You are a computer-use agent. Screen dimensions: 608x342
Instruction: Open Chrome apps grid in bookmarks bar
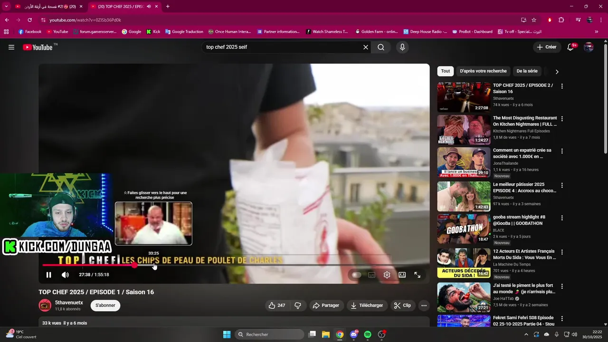(x=6, y=32)
